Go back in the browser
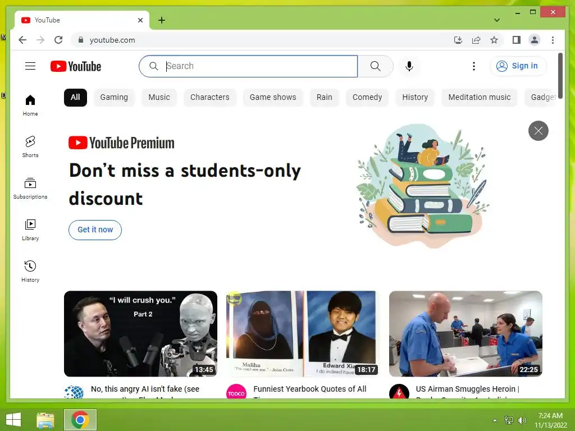This screenshot has width=575, height=431. click(22, 40)
